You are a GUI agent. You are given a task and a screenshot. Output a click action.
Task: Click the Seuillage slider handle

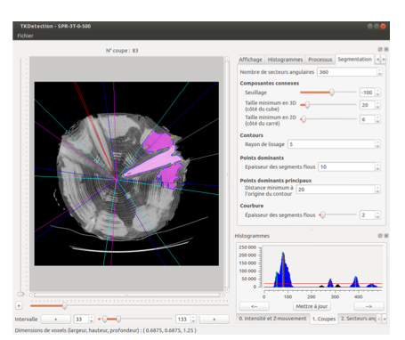pyautogui.click(x=332, y=93)
